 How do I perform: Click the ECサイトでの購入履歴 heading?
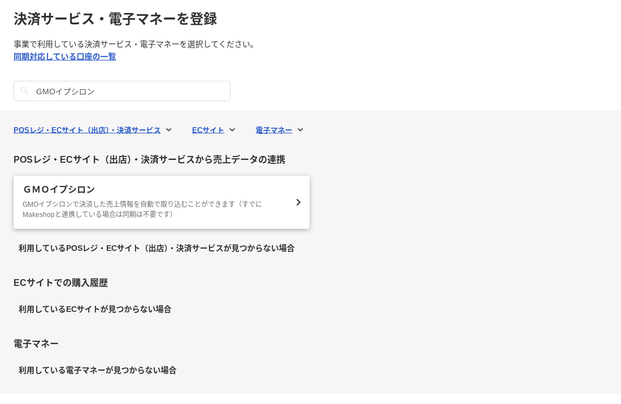tap(60, 283)
